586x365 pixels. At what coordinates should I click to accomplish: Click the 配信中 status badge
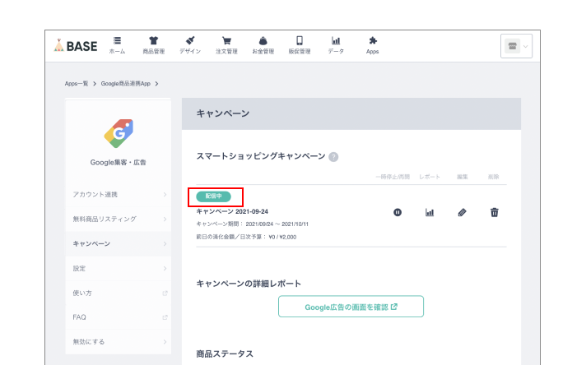pyautogui.click(x=213, y=196)
